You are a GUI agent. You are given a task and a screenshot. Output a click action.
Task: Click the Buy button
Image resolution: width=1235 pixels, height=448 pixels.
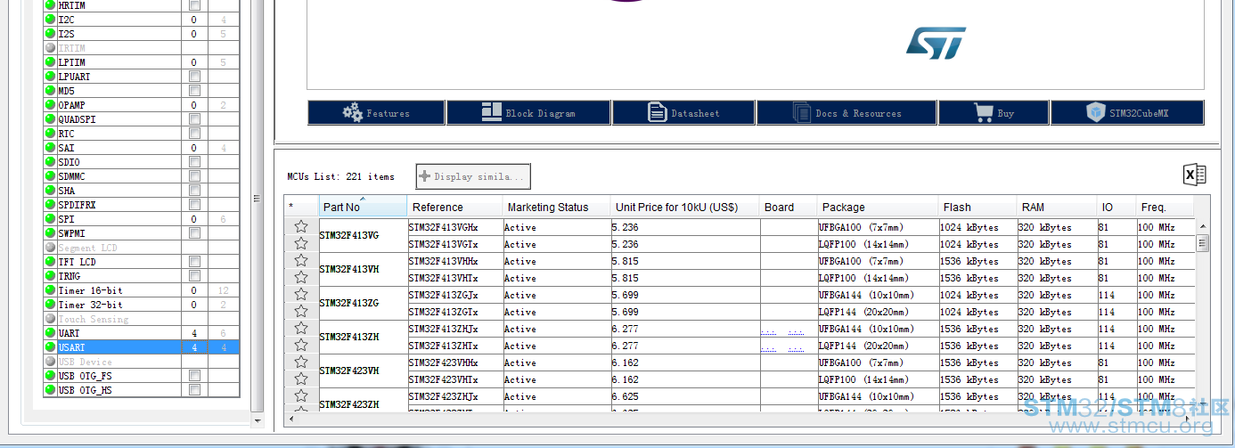click(x=994, y=113)
